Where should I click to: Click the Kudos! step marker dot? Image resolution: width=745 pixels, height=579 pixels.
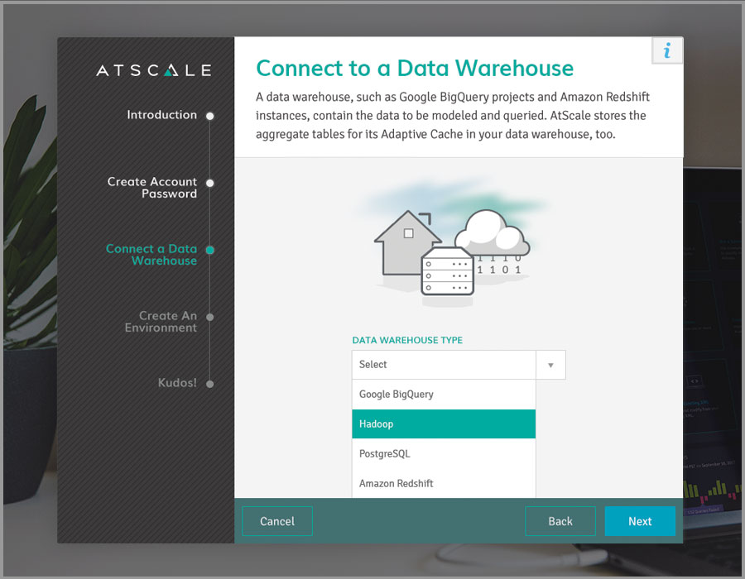(210, 384)
